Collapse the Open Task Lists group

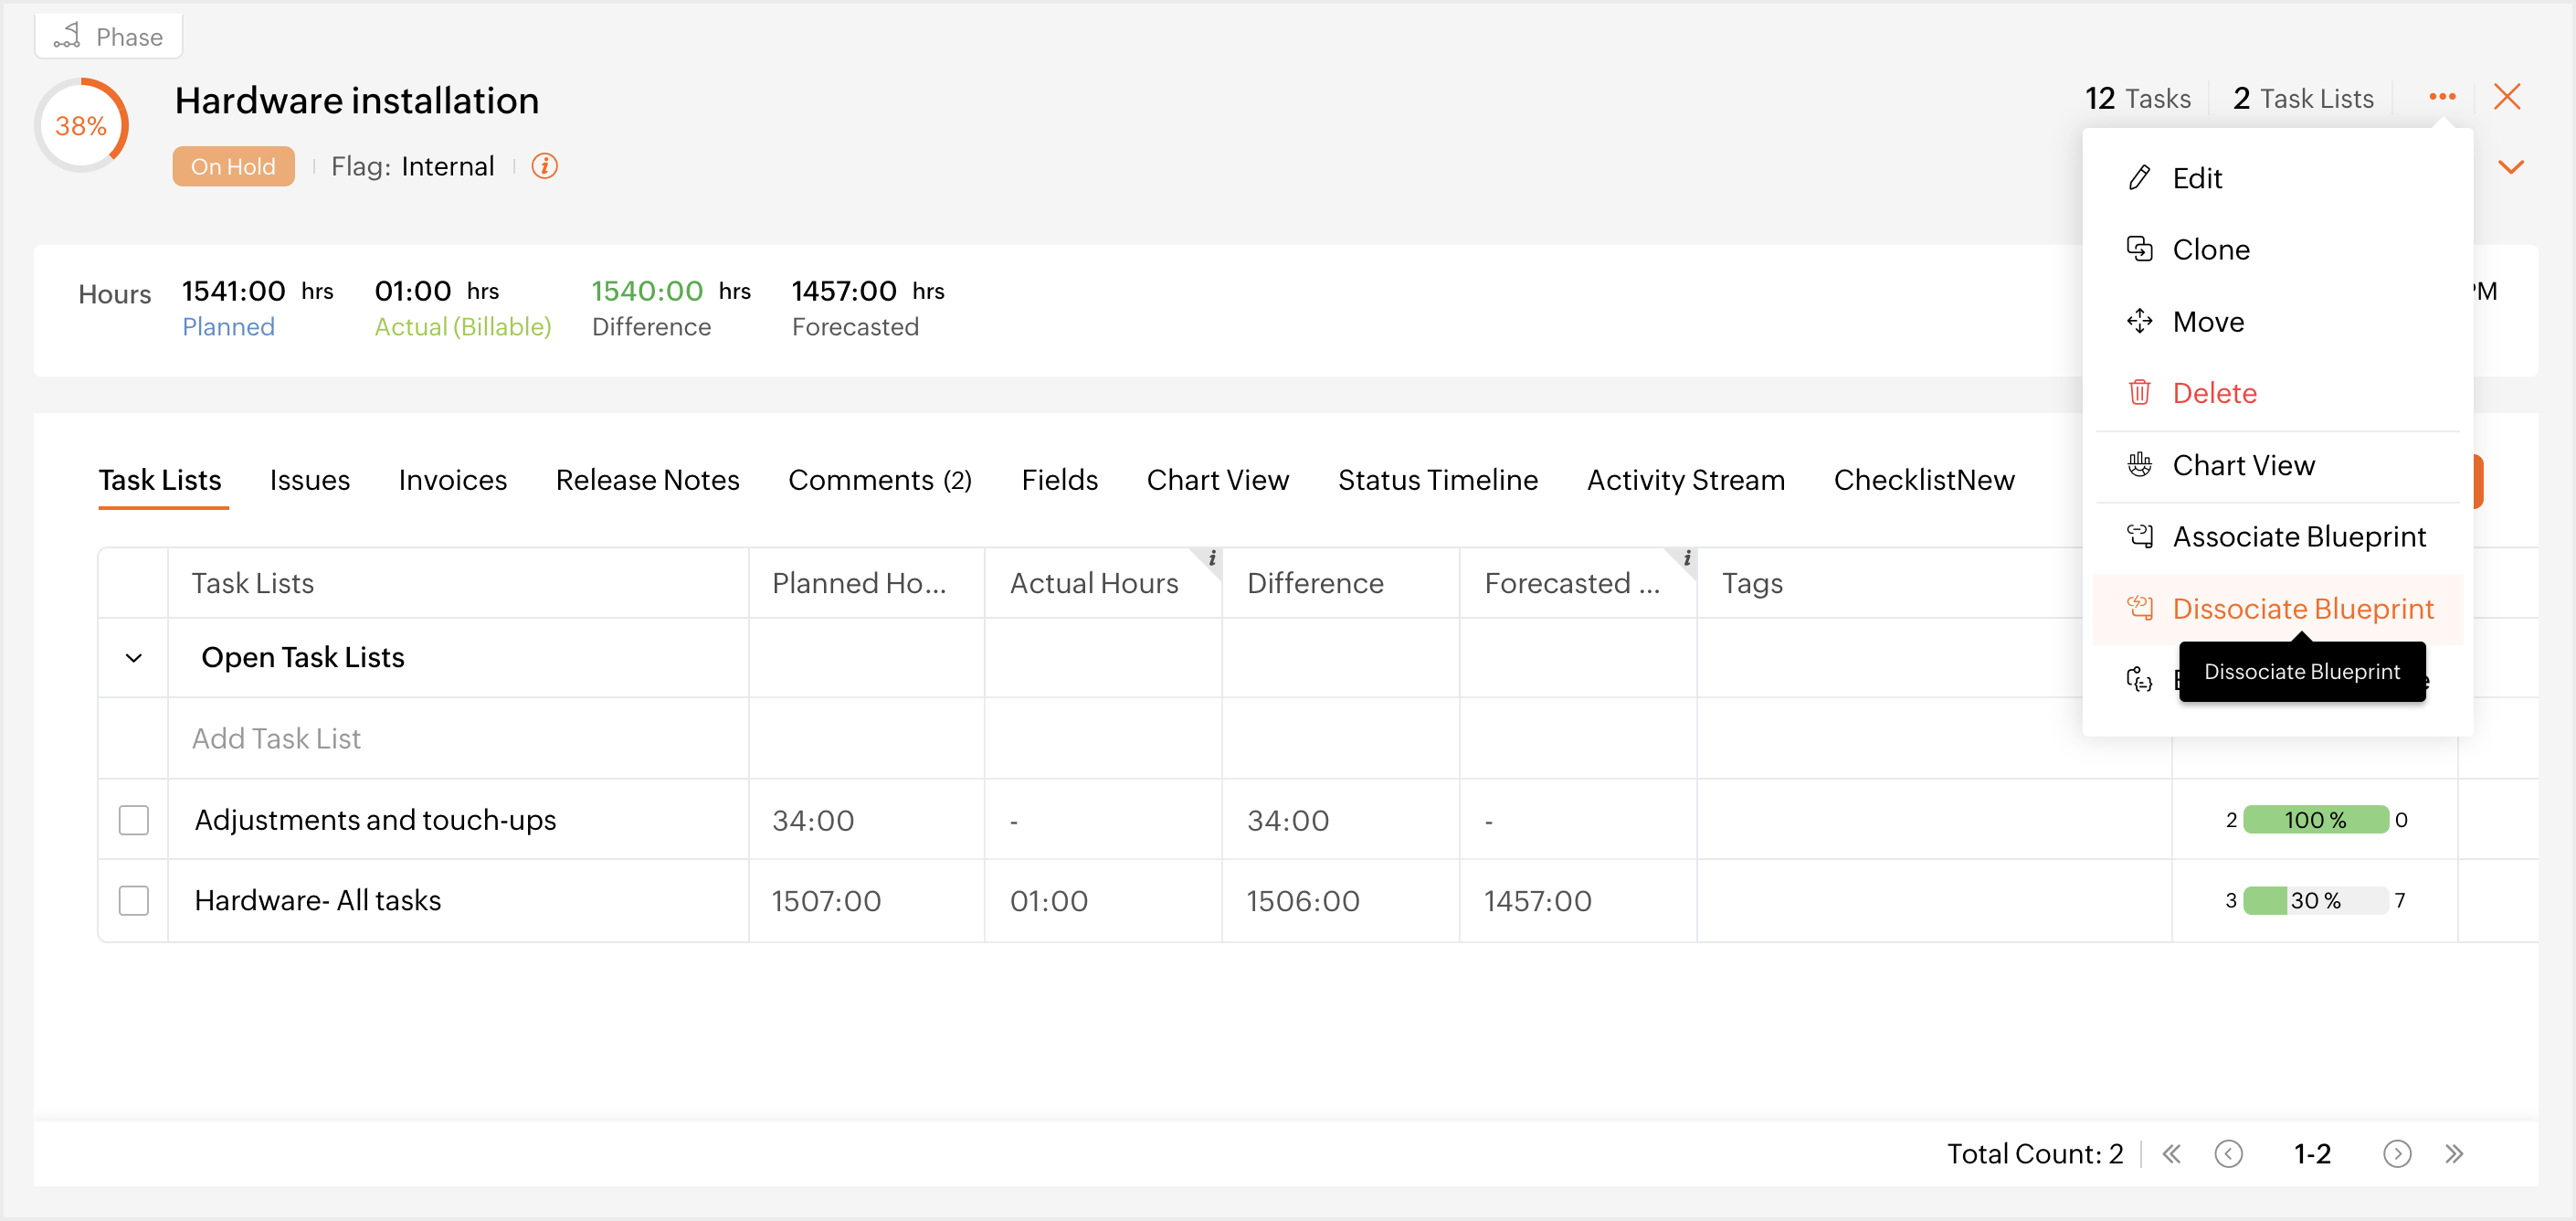pos(133,657)
